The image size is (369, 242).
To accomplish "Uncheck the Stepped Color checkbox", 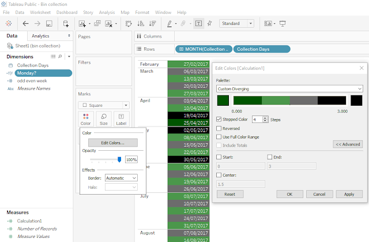I will (x=219, y=119).
